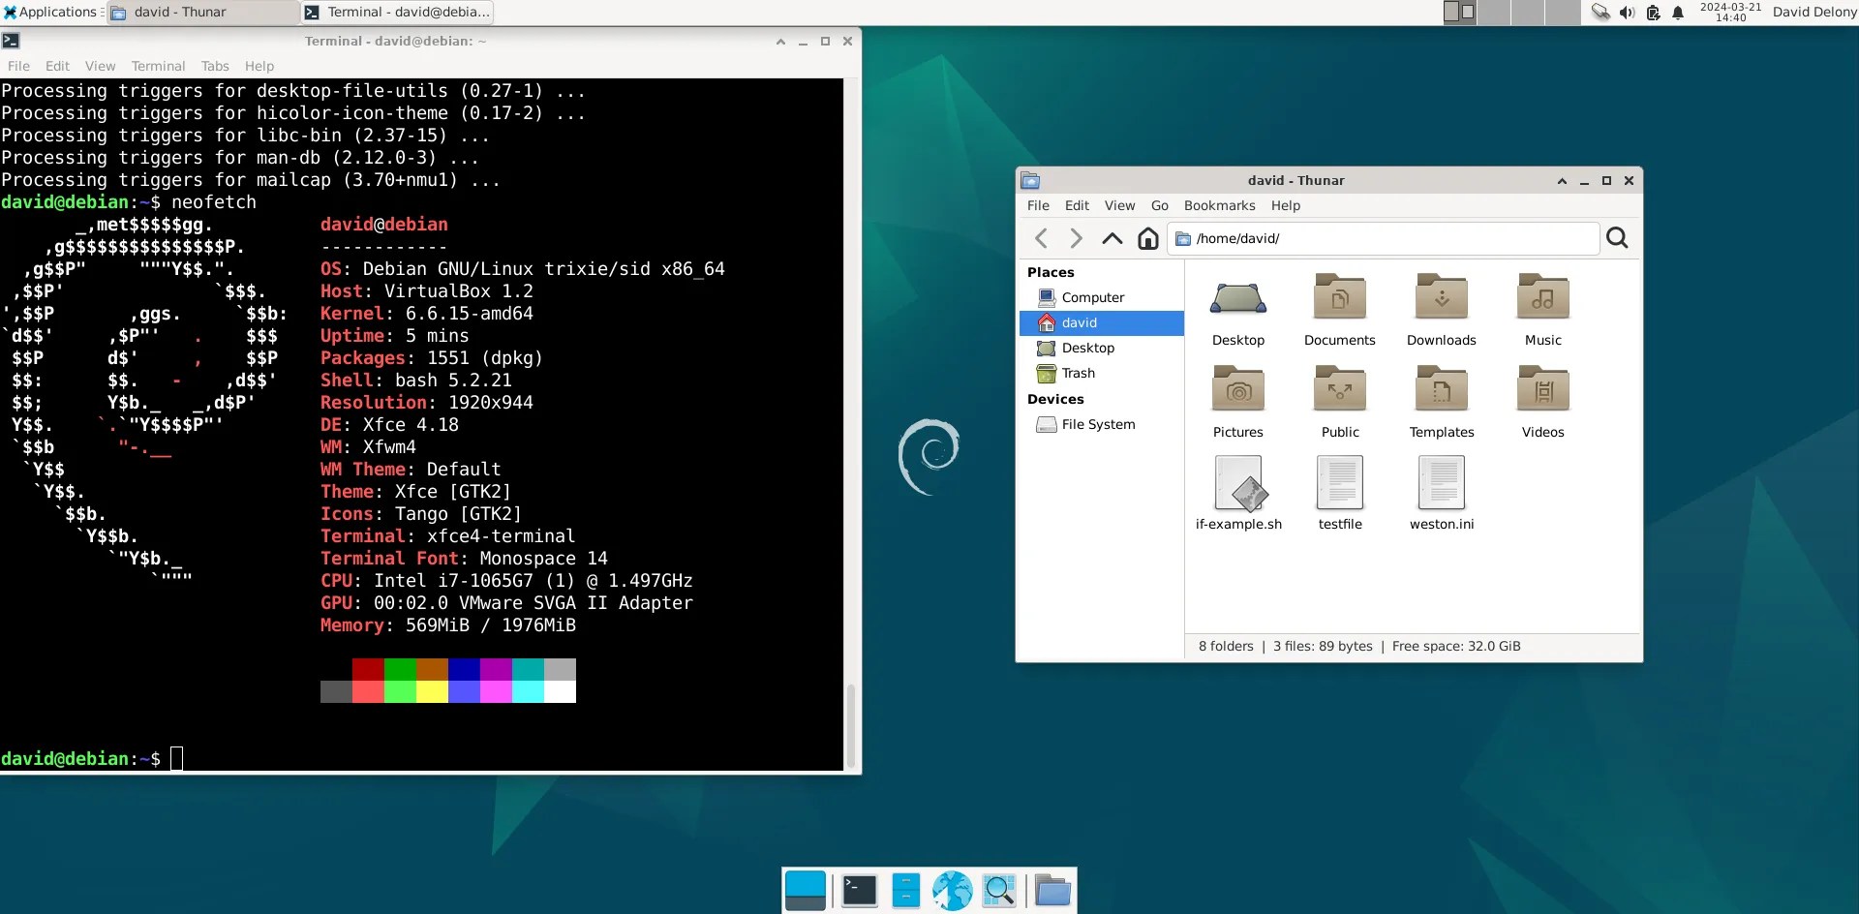This screenshot has width=1859, height=914.
Task: Click Show Desktop icon in the dock
Action: [x=806, y=891]
